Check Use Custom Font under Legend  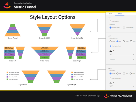(x=110, y=78)
